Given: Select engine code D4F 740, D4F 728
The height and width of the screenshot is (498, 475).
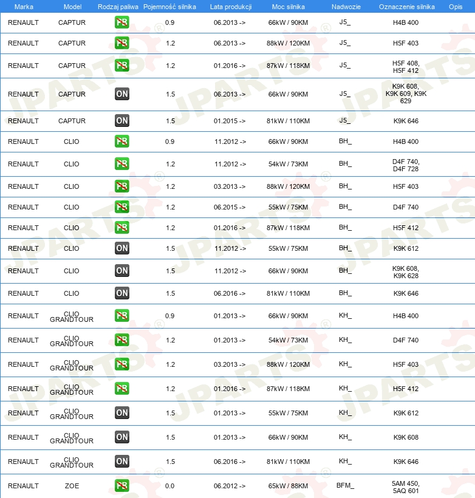Looking at the screenshot, I should coord(406,165).
